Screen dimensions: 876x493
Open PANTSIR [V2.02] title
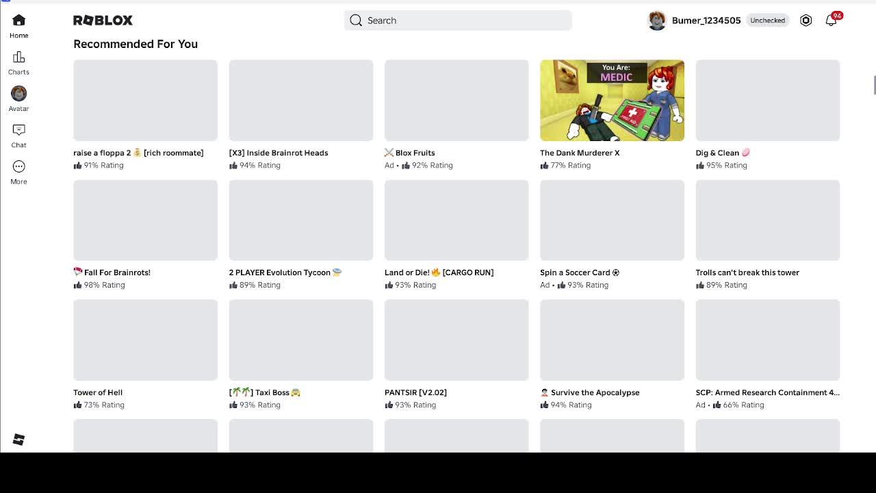415,392
